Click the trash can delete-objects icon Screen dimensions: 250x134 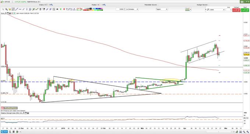coord(40,9)
